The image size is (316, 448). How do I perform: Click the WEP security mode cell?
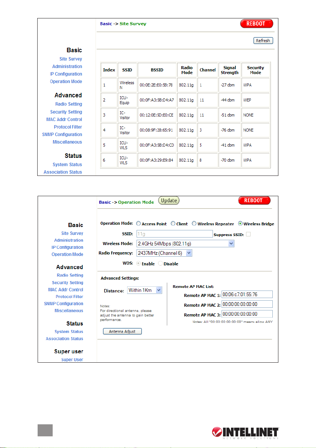256,100
